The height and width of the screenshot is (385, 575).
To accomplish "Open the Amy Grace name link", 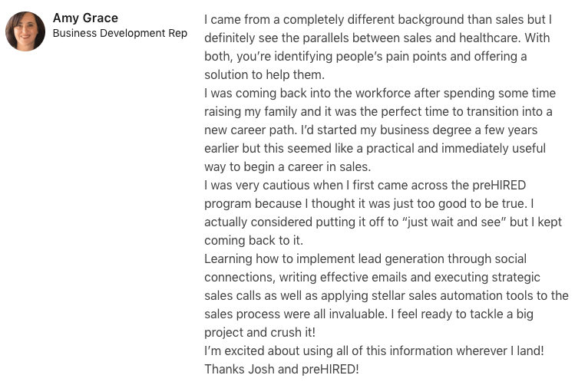I will coord(85,18).
